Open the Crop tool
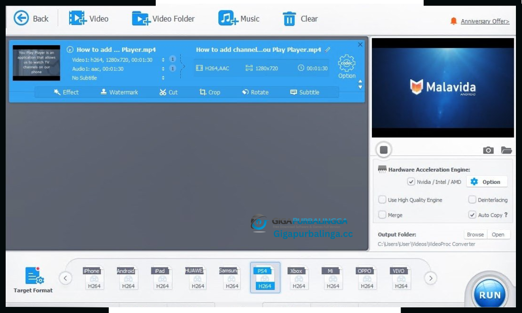The width and height of the screenshot is (522, 313). click(x=210, y=92)
